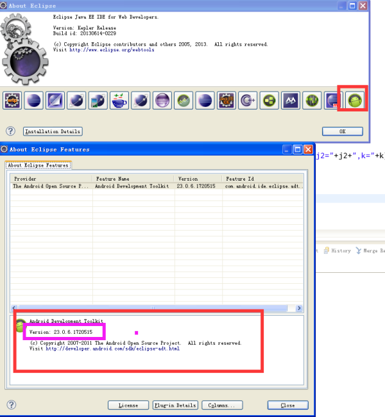Click the Java EE IDE feature icon
The height and width of the screenshot is (417, 385).
tap(227, 101)
